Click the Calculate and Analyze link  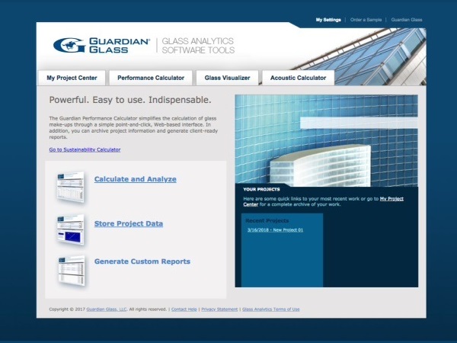(136, 179)
